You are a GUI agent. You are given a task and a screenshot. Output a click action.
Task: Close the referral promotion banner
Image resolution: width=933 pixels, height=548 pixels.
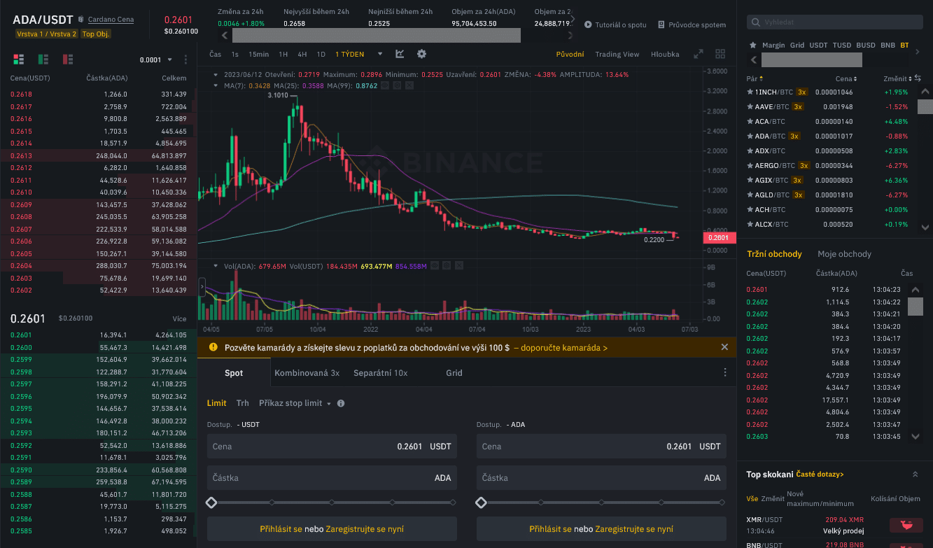tap(724, 346)
